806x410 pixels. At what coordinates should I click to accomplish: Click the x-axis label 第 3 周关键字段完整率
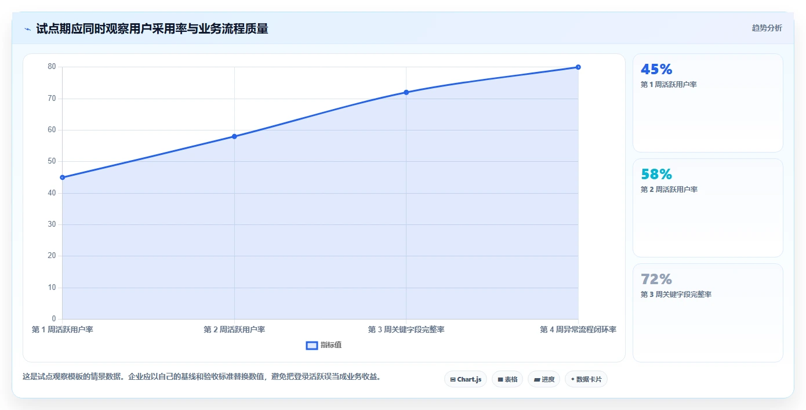406,329
